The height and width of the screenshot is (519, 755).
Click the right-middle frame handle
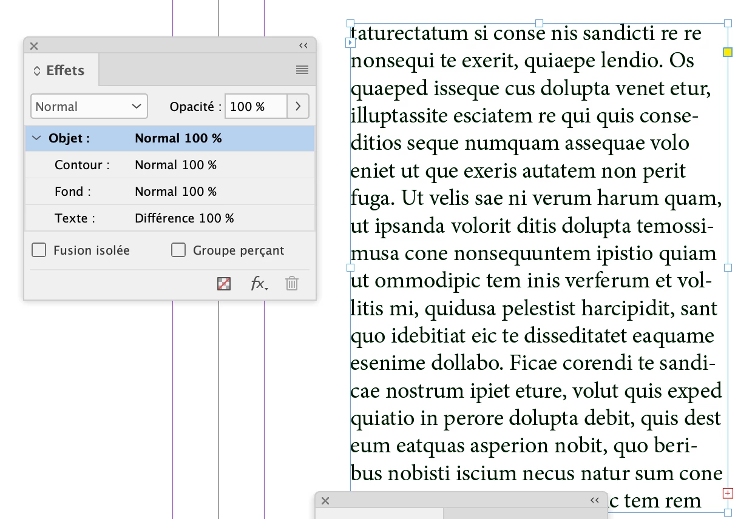(728, 267)
